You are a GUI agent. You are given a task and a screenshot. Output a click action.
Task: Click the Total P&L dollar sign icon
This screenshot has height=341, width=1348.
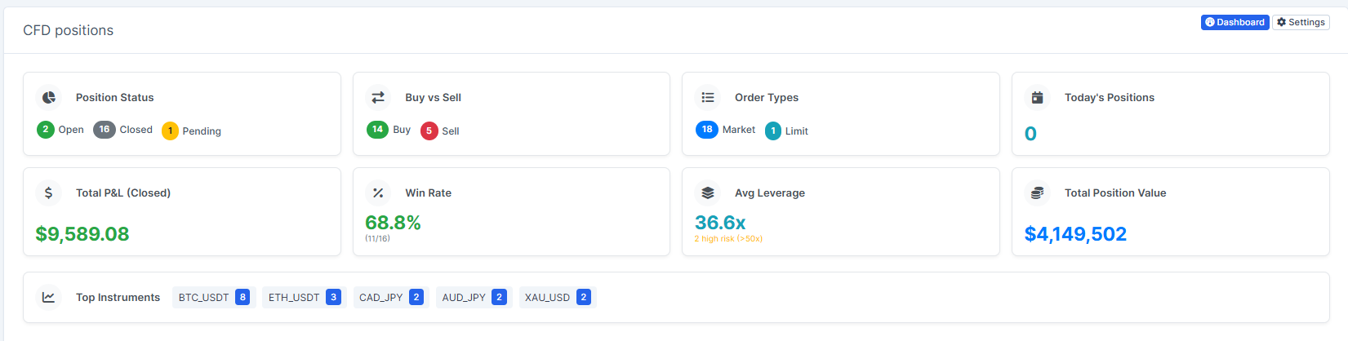[49, 193]
